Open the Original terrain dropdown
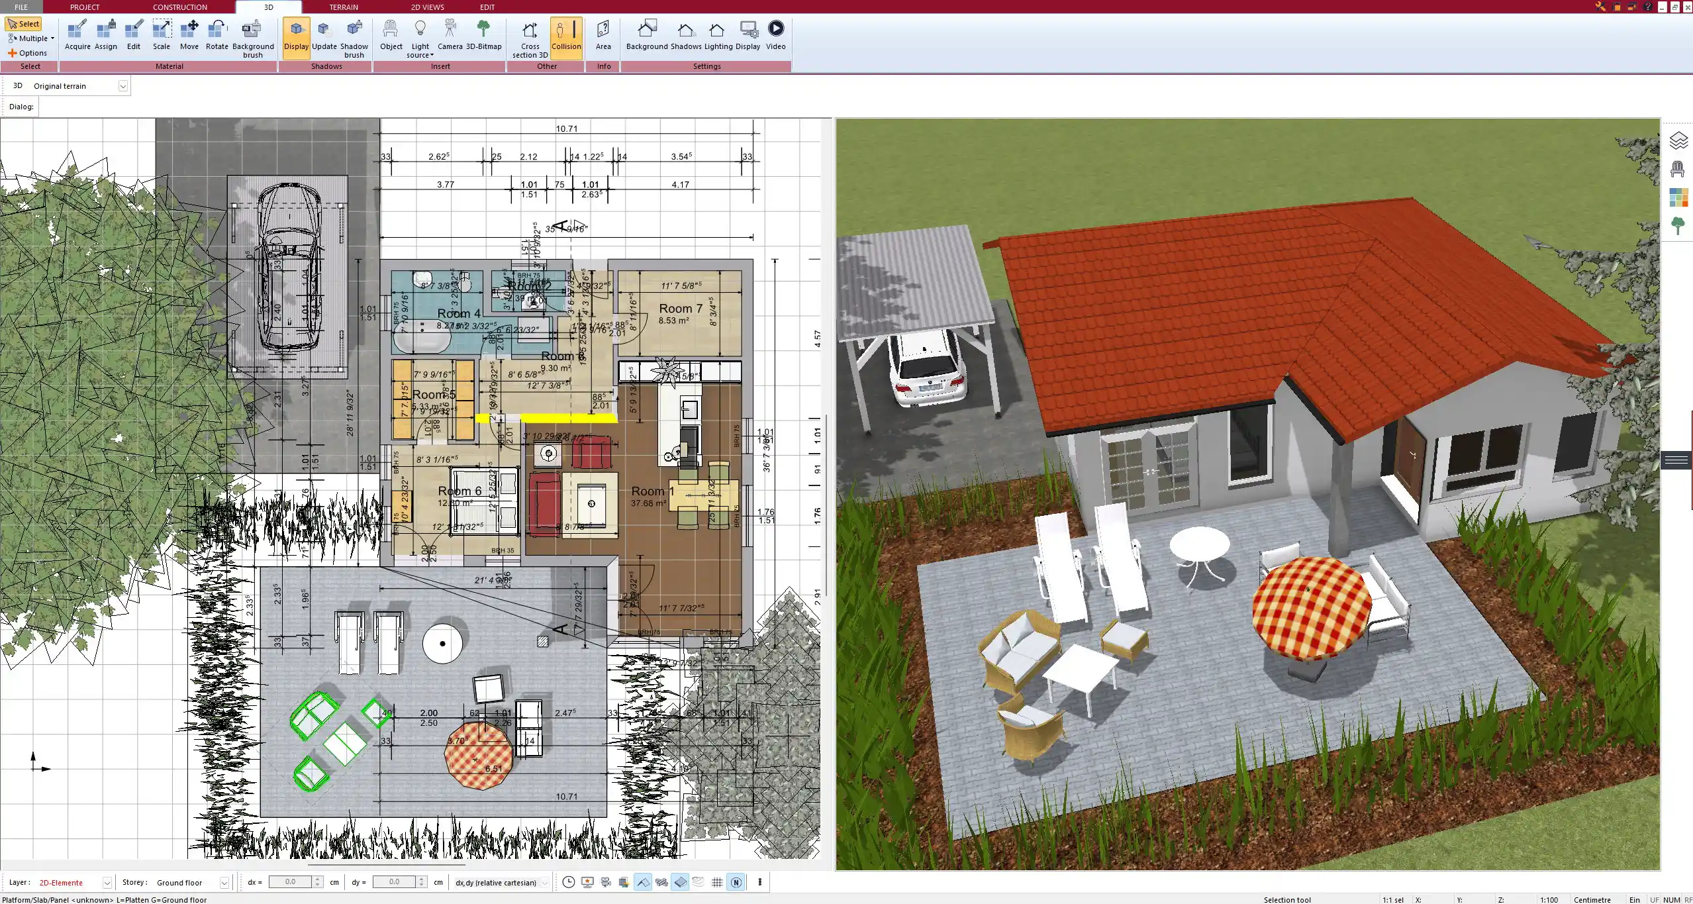1693x904 pixels. pyautogui.click(x=123, y=85)
